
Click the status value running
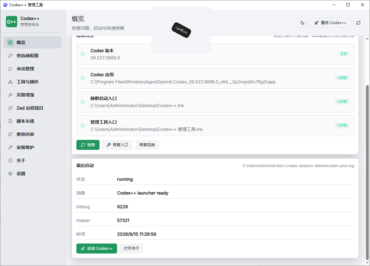click(x=125, y=180)
